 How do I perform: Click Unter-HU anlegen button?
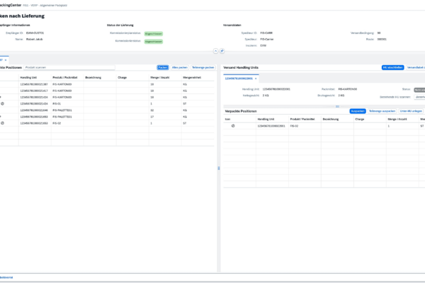[x=411, y=111]
